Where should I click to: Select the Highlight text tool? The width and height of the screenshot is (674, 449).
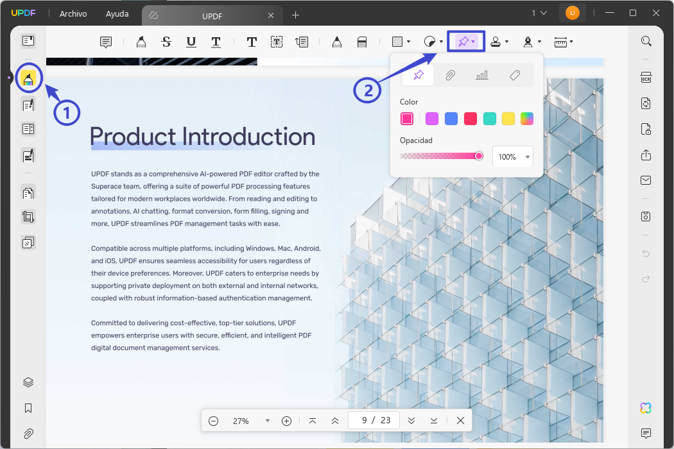[x=141, y=42]
